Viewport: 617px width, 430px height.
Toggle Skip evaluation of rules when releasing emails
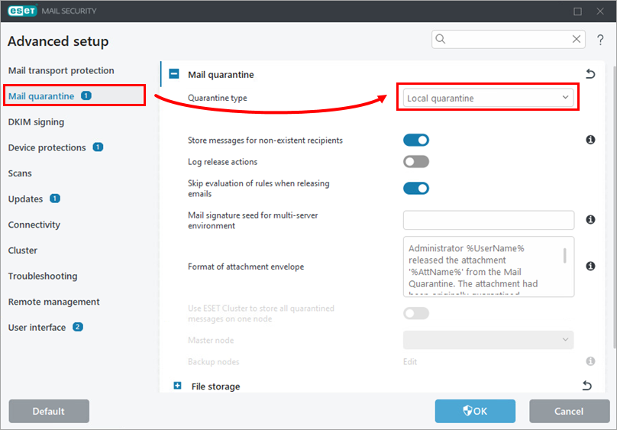pos(416,188)
